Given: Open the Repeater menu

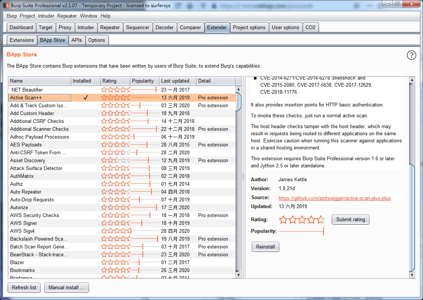Looking at the screenshot, I should 67,16.
